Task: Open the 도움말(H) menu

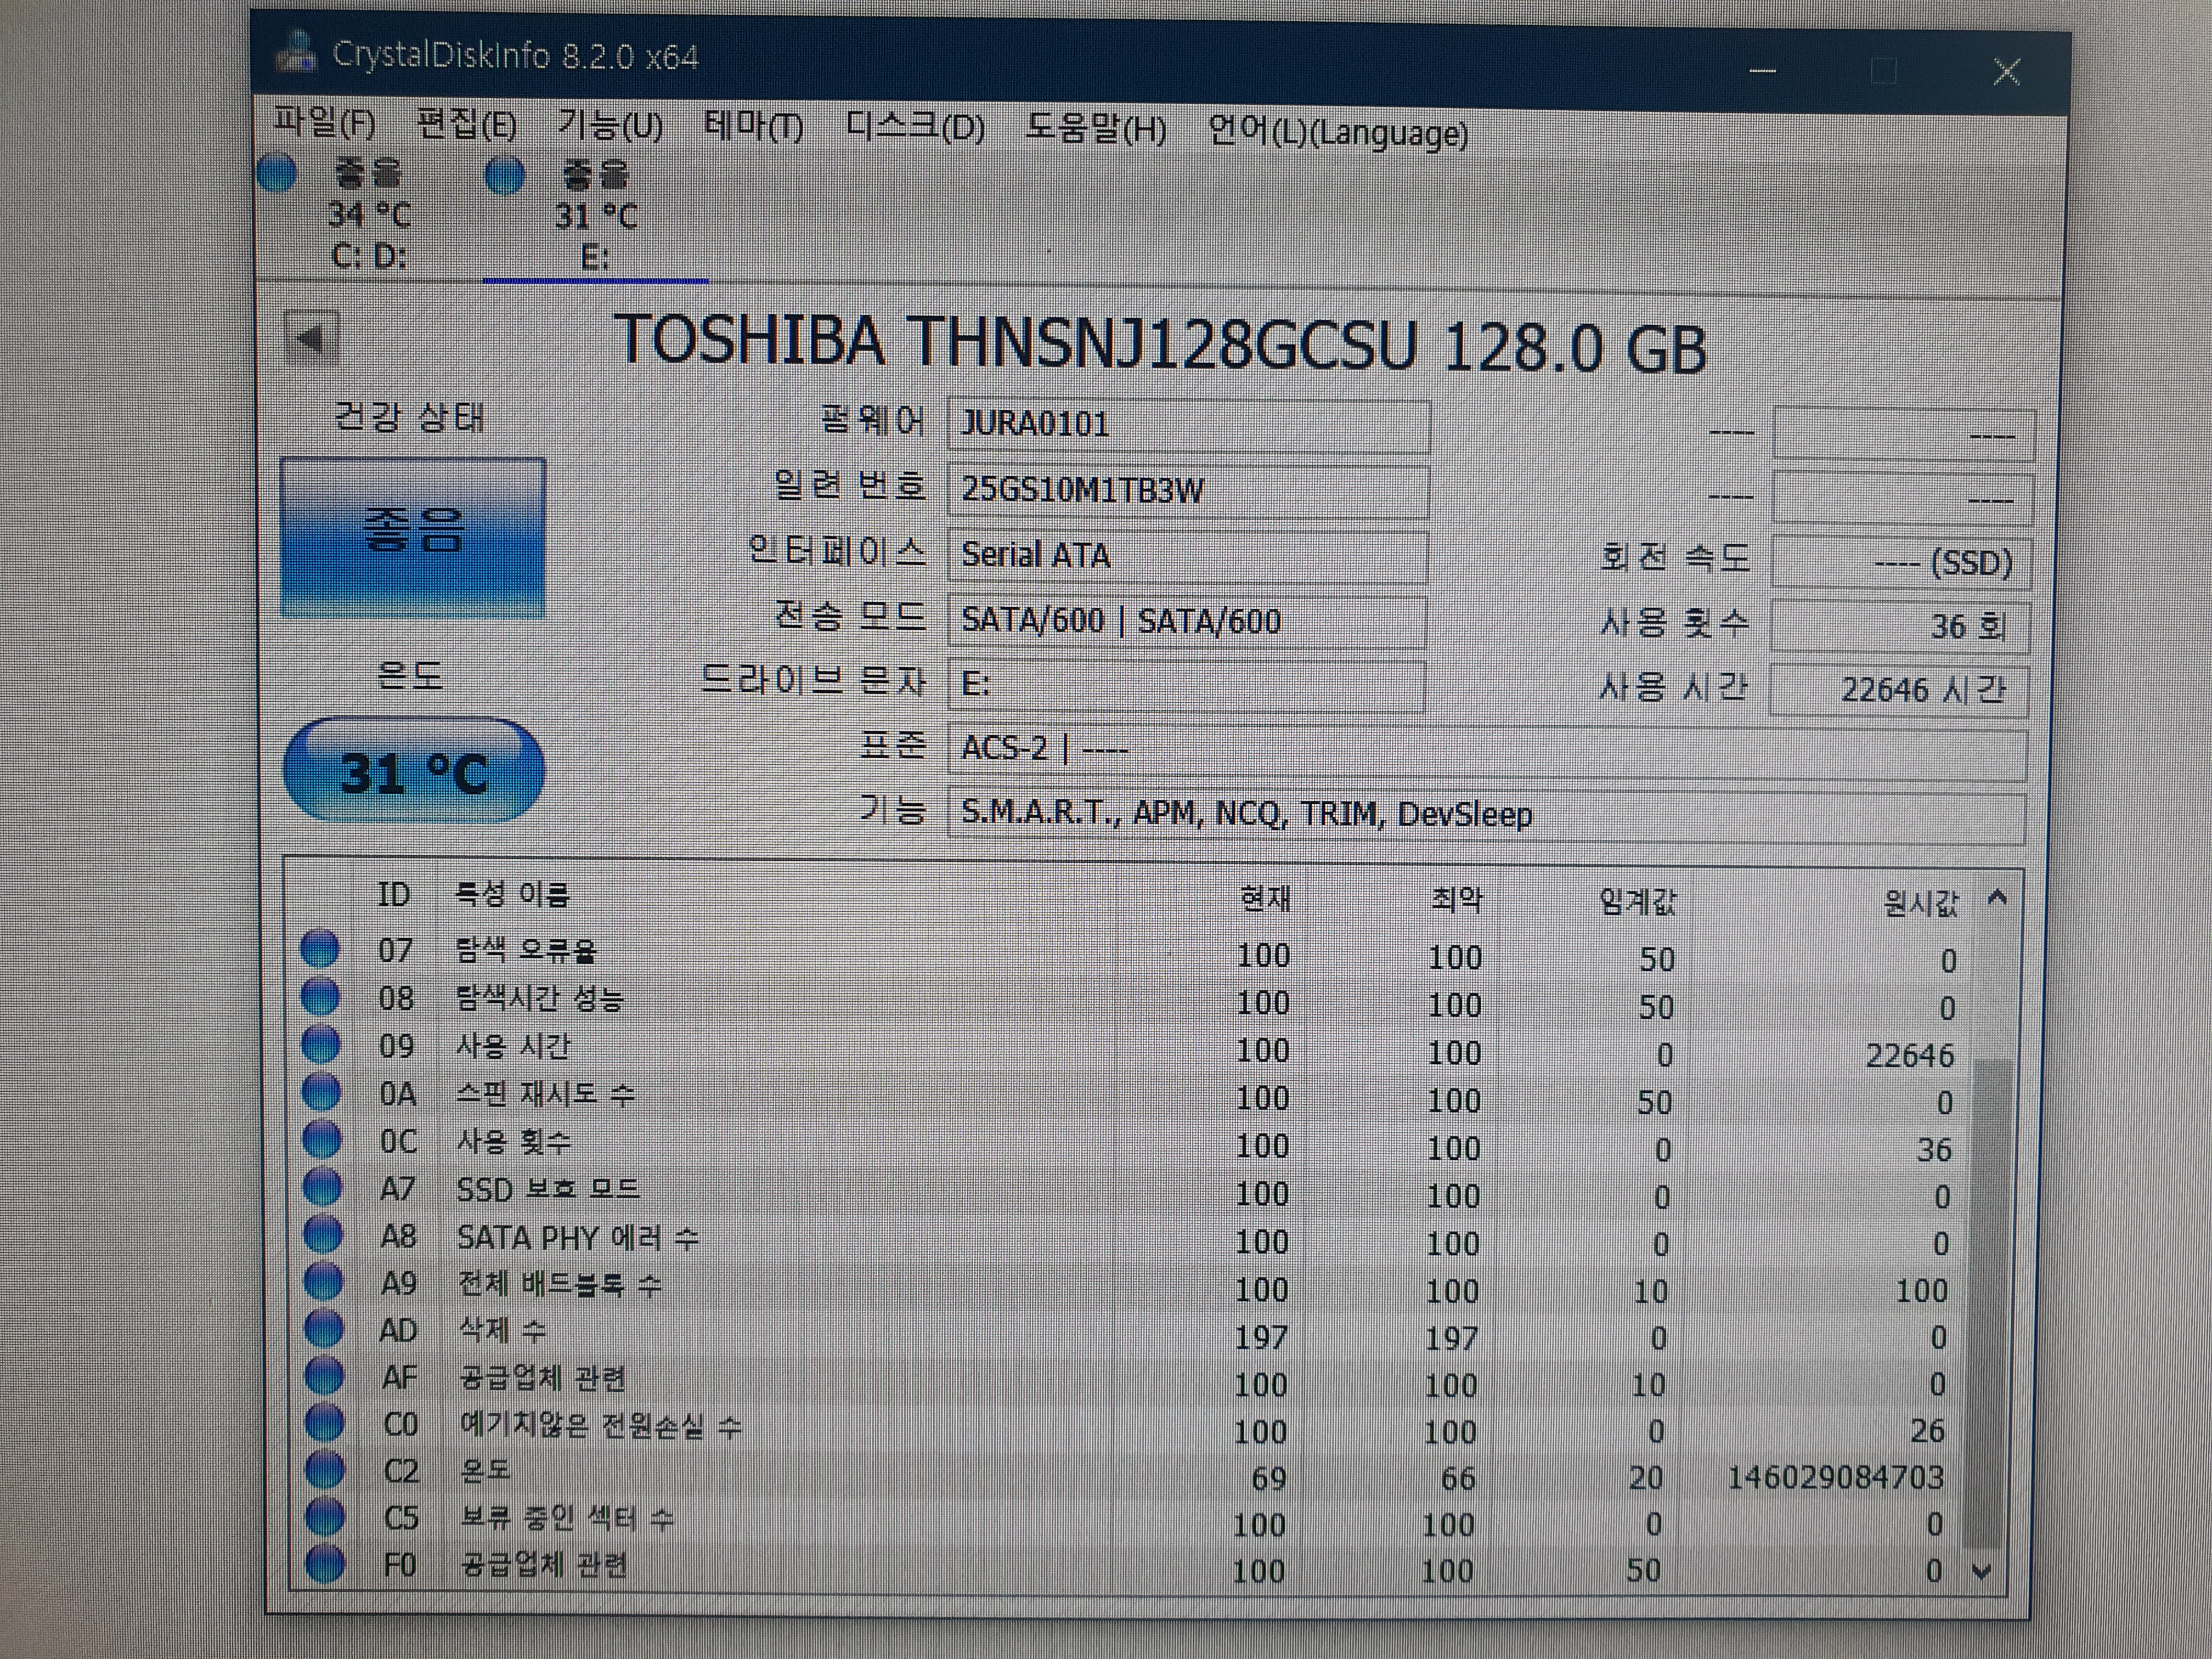Action: click(1096, 129)
